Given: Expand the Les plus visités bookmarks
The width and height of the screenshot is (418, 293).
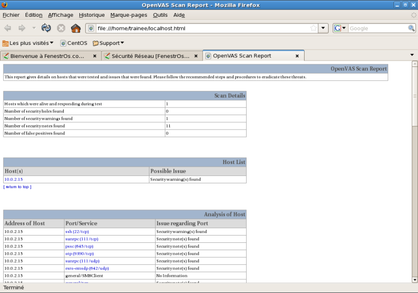Looking at the screenshot, I should tap(28, 43).
